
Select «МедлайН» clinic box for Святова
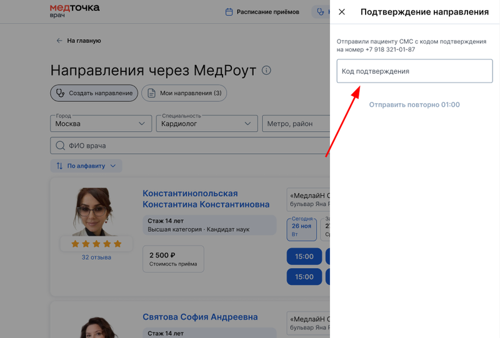coord(308,323)
